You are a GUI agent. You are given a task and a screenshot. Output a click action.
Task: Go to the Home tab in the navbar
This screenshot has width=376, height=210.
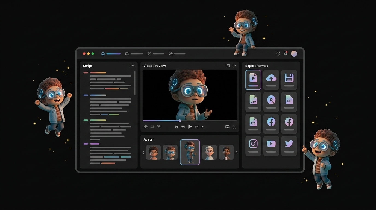click(103, 54)
